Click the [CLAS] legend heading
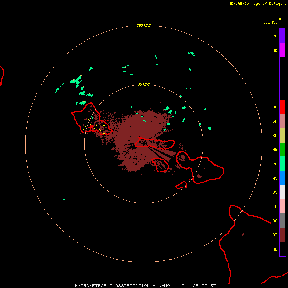288x288 pixels. (270, 22)
